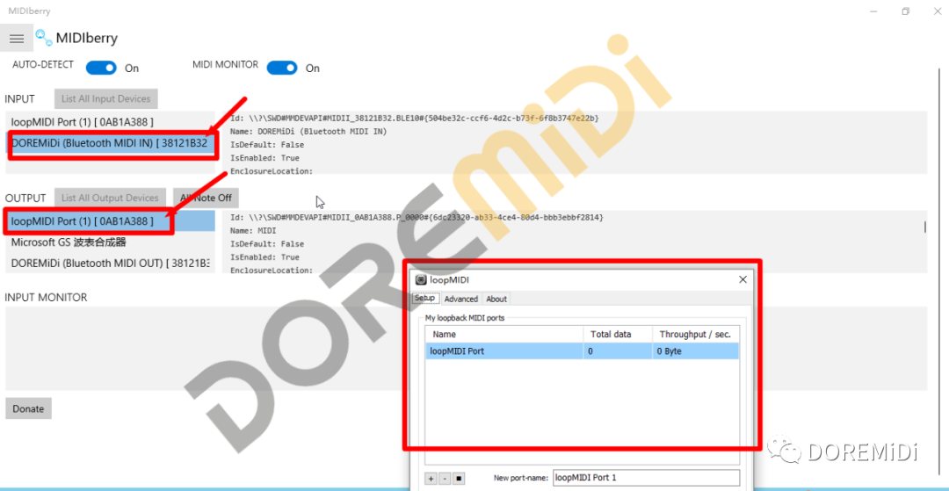Screen dimensions: 949x491
Task: Select DOREMiDi (Bluetooth MIDI OUT) output device
Action: 110,263
